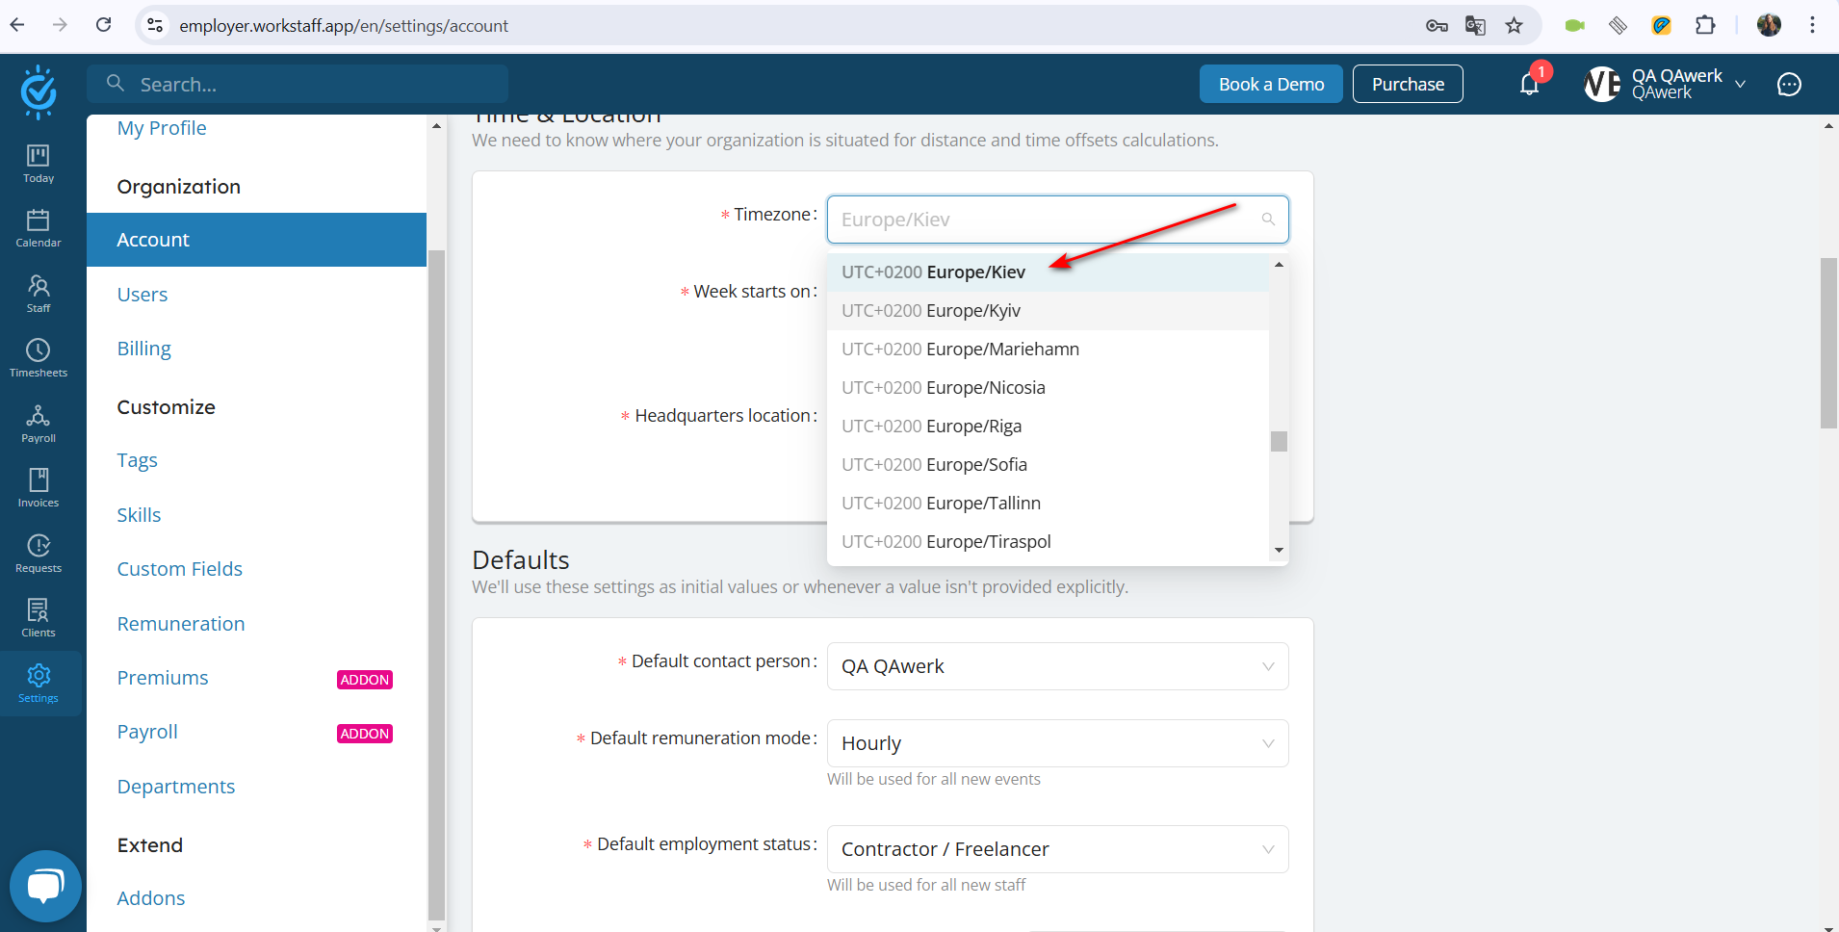Open the Custom Fields settings link
The height and width of the screenshot is (932, 1839).
coord(180,569)
